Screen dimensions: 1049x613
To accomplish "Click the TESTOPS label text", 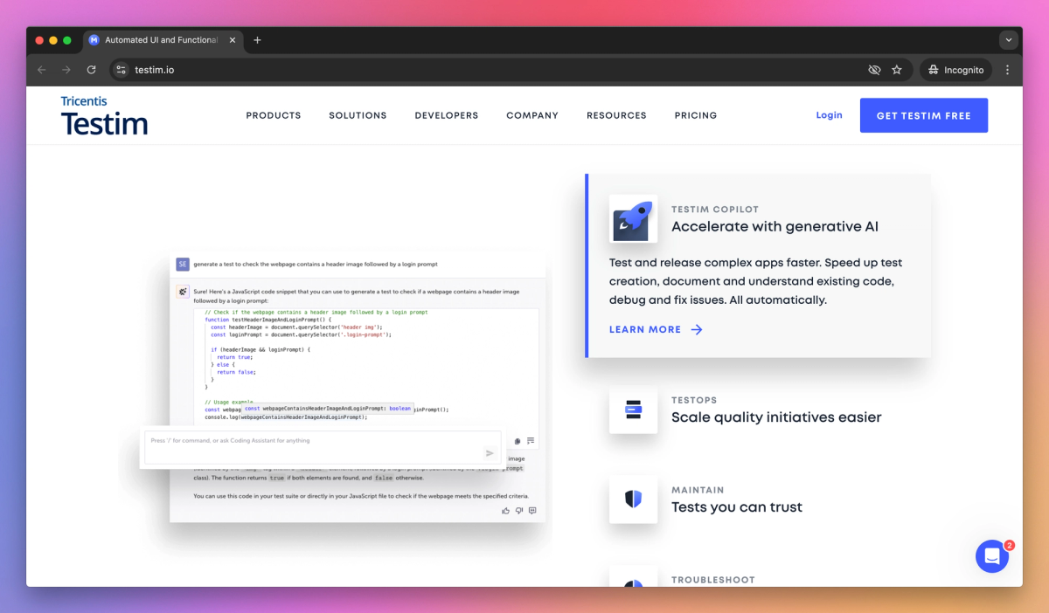I will pos(694,400).
